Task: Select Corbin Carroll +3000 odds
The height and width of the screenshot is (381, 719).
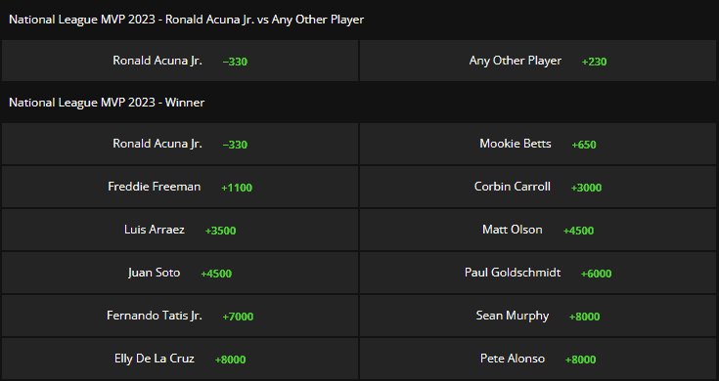Action: (x=538, y=187)
